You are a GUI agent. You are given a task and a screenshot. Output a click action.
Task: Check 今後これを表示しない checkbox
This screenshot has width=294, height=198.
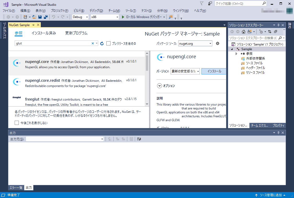point(17,123)
